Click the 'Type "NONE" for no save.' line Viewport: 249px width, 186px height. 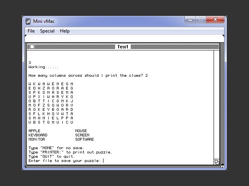(x=56, y=148)
